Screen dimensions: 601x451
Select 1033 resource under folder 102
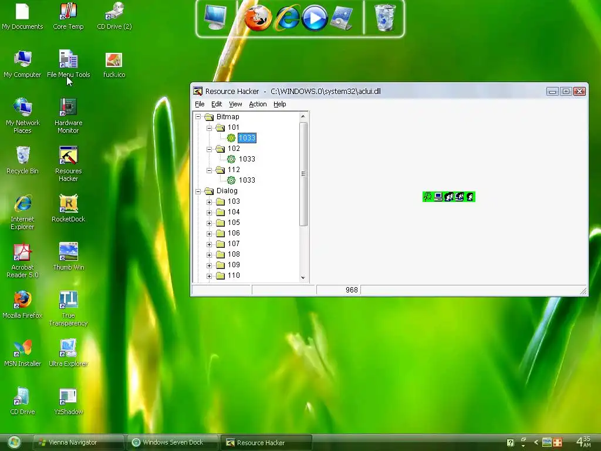pyautogui.click(x=247, y=159)
